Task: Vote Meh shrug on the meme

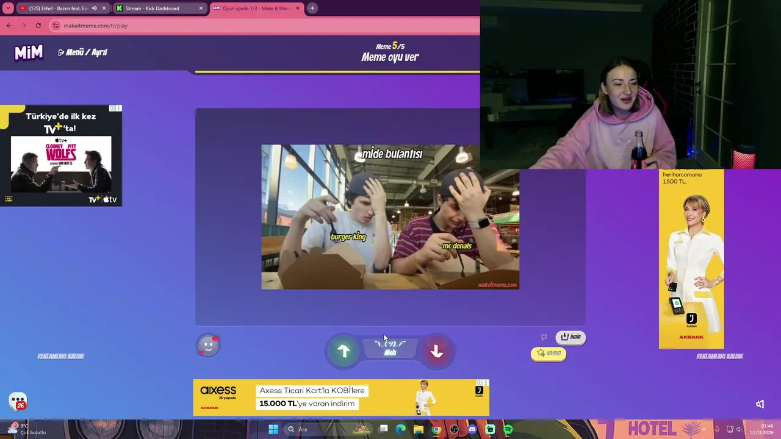Action: pos(390,348)
